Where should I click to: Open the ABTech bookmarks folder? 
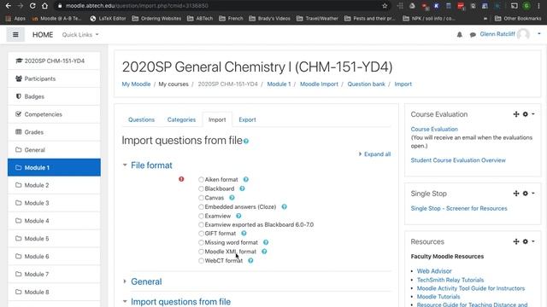(x=200, y=19)
